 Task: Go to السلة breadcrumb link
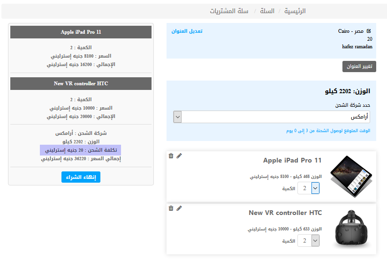point(267,11)
